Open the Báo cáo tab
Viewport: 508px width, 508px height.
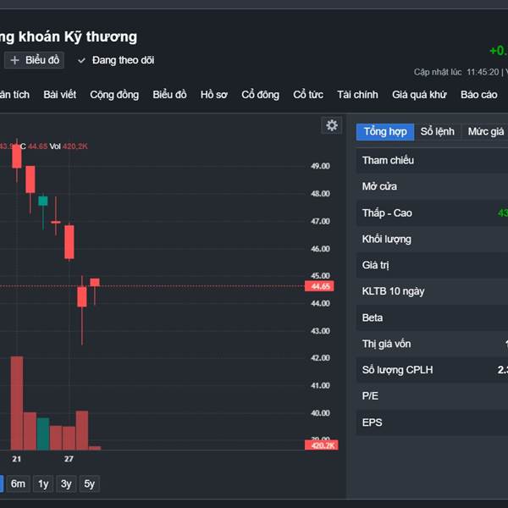point(478,95)
